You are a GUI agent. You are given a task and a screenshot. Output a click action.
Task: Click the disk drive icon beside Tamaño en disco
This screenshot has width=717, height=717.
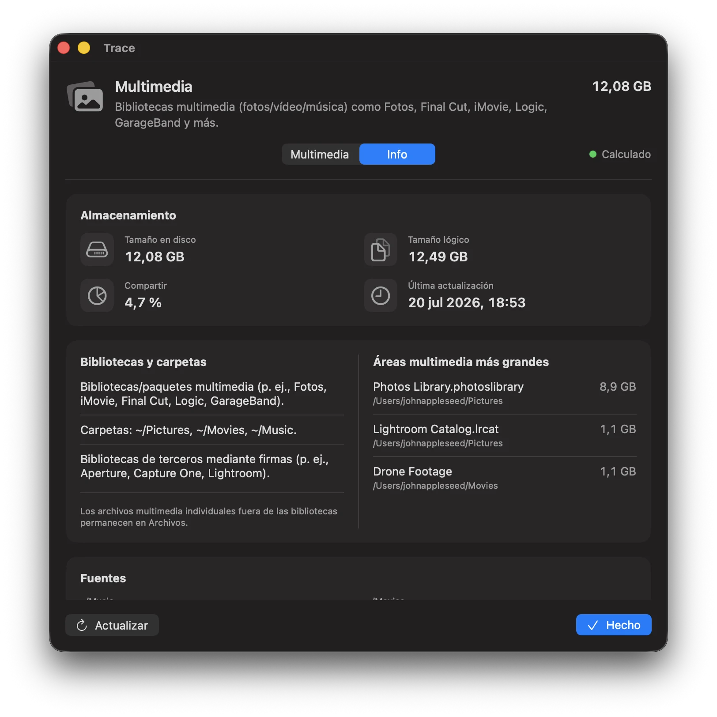coord(97,249)
